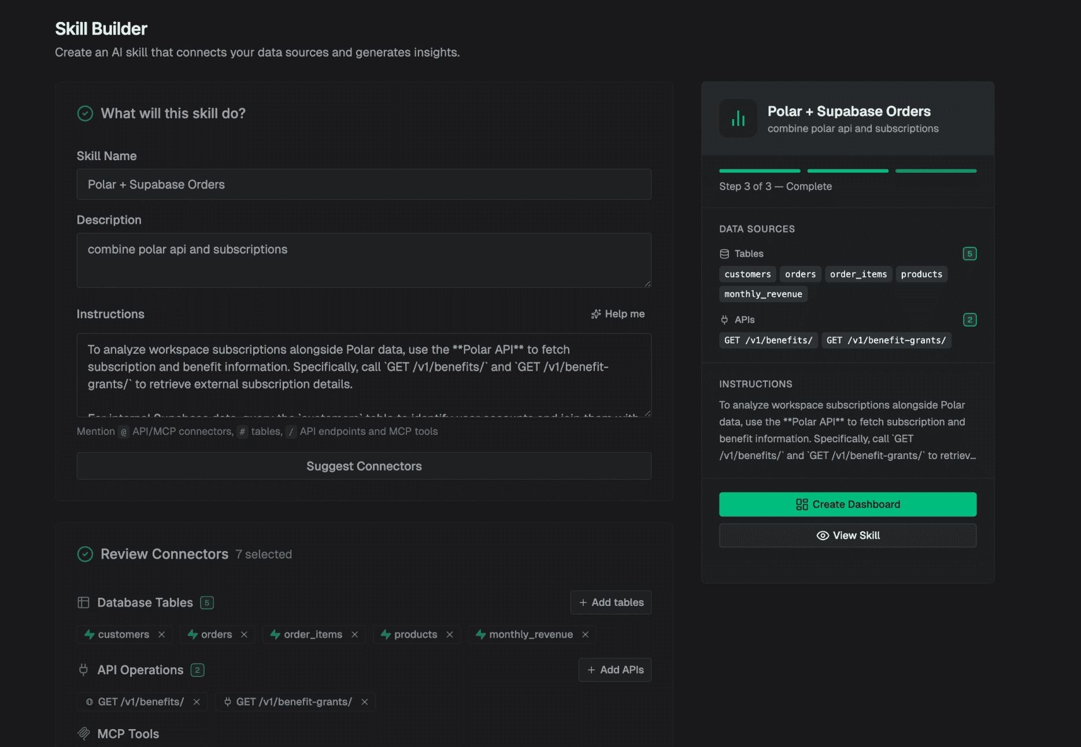This screenshot has width=1081, height=747.
Task: Click the 'What will this skill do?' checkmark
Action: click(85, 113)
